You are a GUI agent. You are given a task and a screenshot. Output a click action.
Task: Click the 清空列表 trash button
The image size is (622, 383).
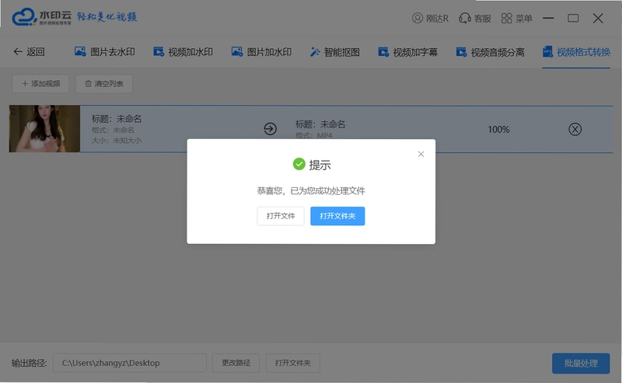tap(104, 84)
